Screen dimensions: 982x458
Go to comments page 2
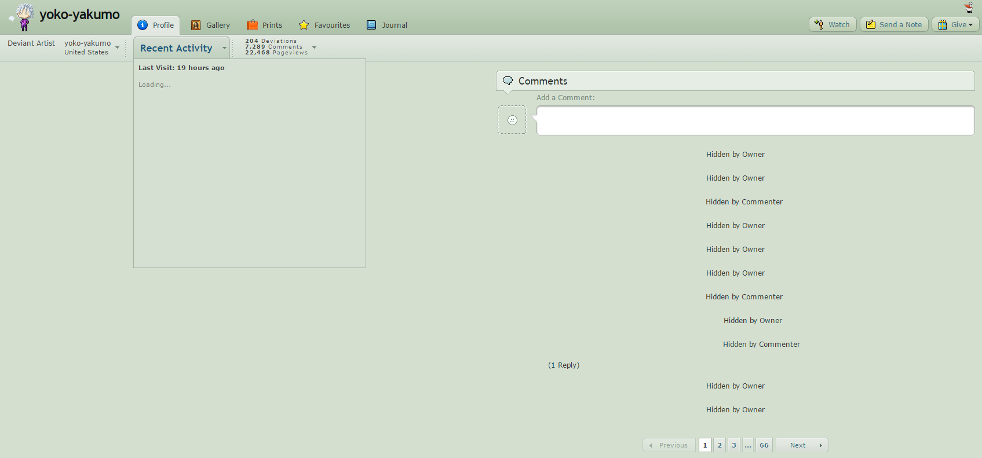tap(720, 445)
